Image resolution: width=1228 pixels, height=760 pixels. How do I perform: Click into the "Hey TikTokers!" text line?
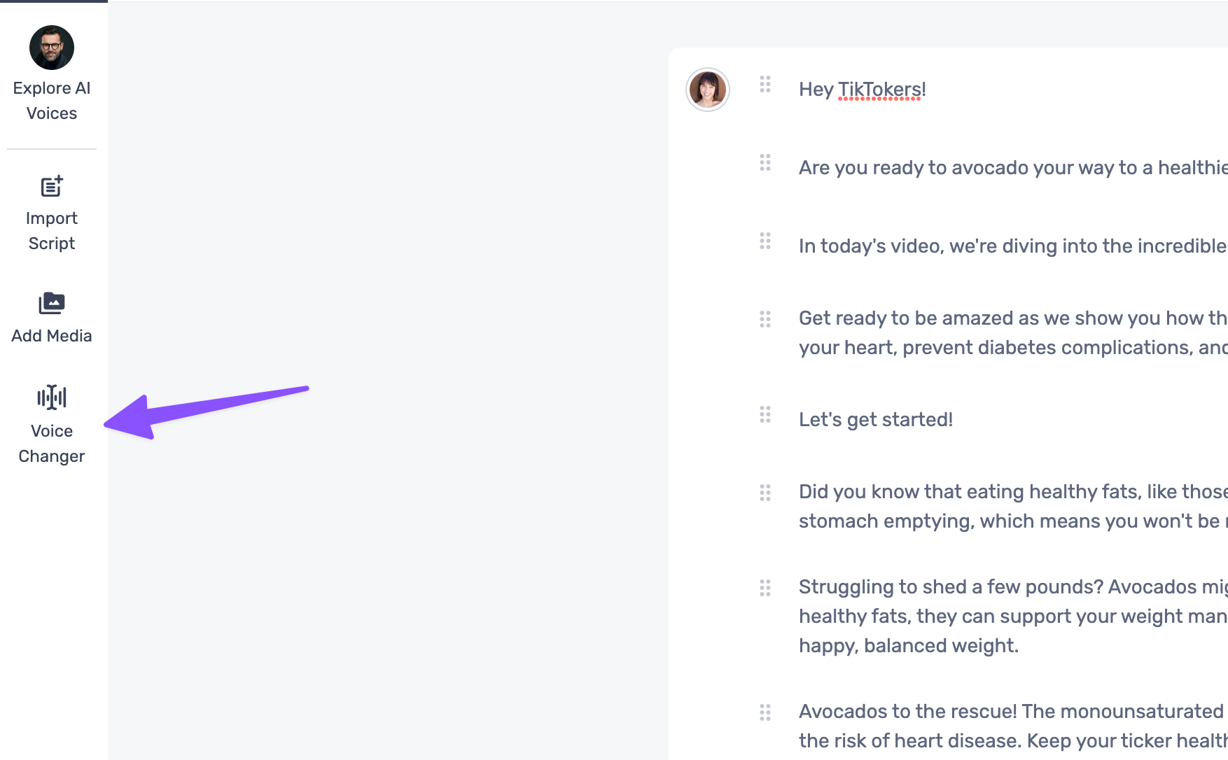(862, 90)
